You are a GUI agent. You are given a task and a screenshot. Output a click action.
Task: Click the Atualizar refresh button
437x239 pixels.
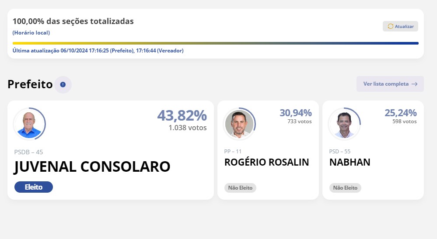click(x=400, y=26)
